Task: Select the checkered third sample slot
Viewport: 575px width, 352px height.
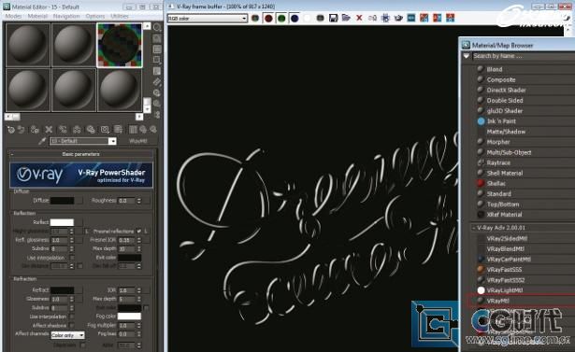Action: pos(120,45)
